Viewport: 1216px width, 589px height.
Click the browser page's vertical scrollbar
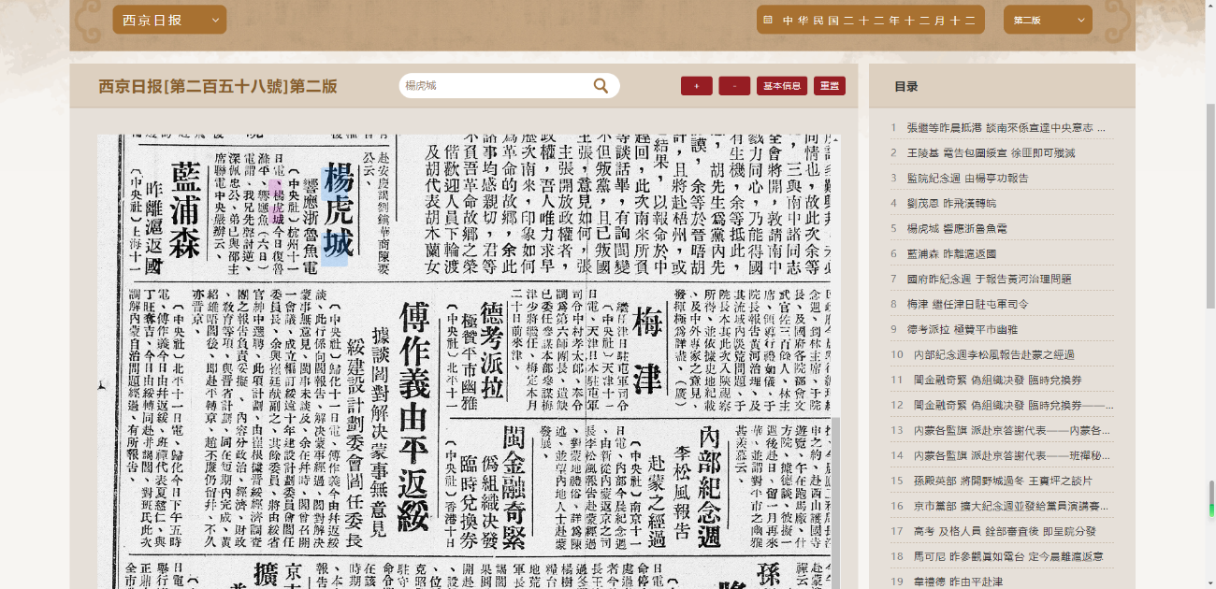[x=1210, y=205]
